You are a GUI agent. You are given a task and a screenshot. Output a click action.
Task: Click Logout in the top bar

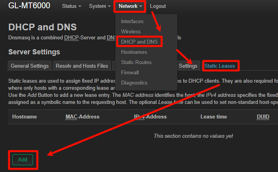(158, 6)
